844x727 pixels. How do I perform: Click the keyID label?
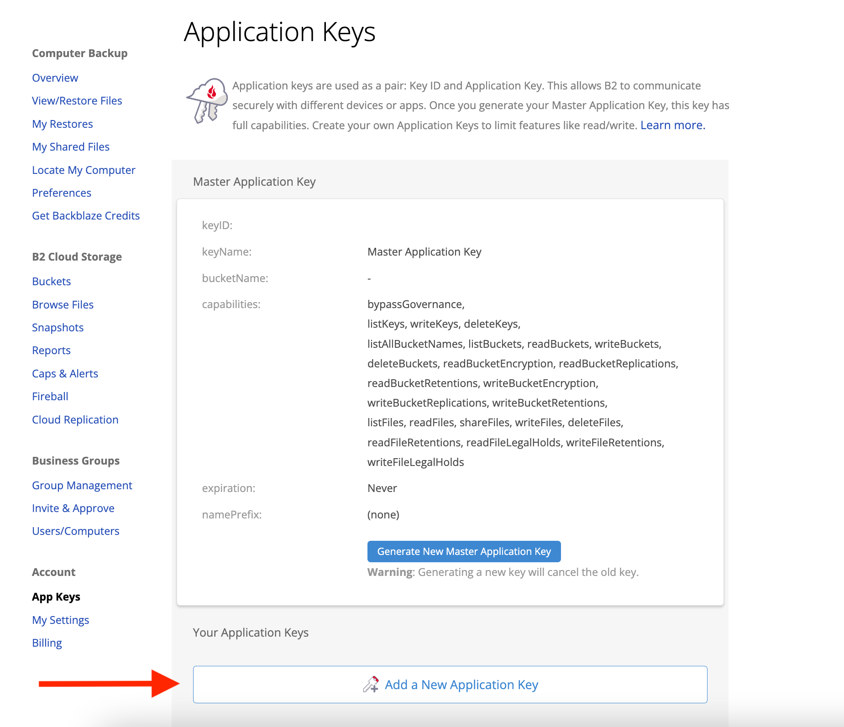(217, 225)
